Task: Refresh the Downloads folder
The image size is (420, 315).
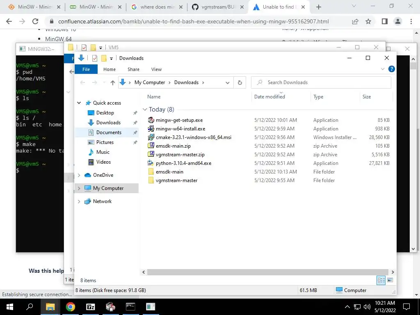Action: click(x=240, y=82)
